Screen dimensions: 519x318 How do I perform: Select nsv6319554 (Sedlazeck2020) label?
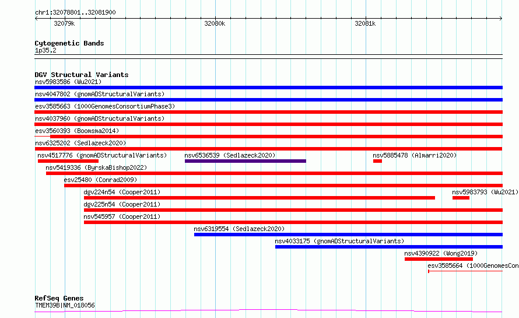click(239, 229)
